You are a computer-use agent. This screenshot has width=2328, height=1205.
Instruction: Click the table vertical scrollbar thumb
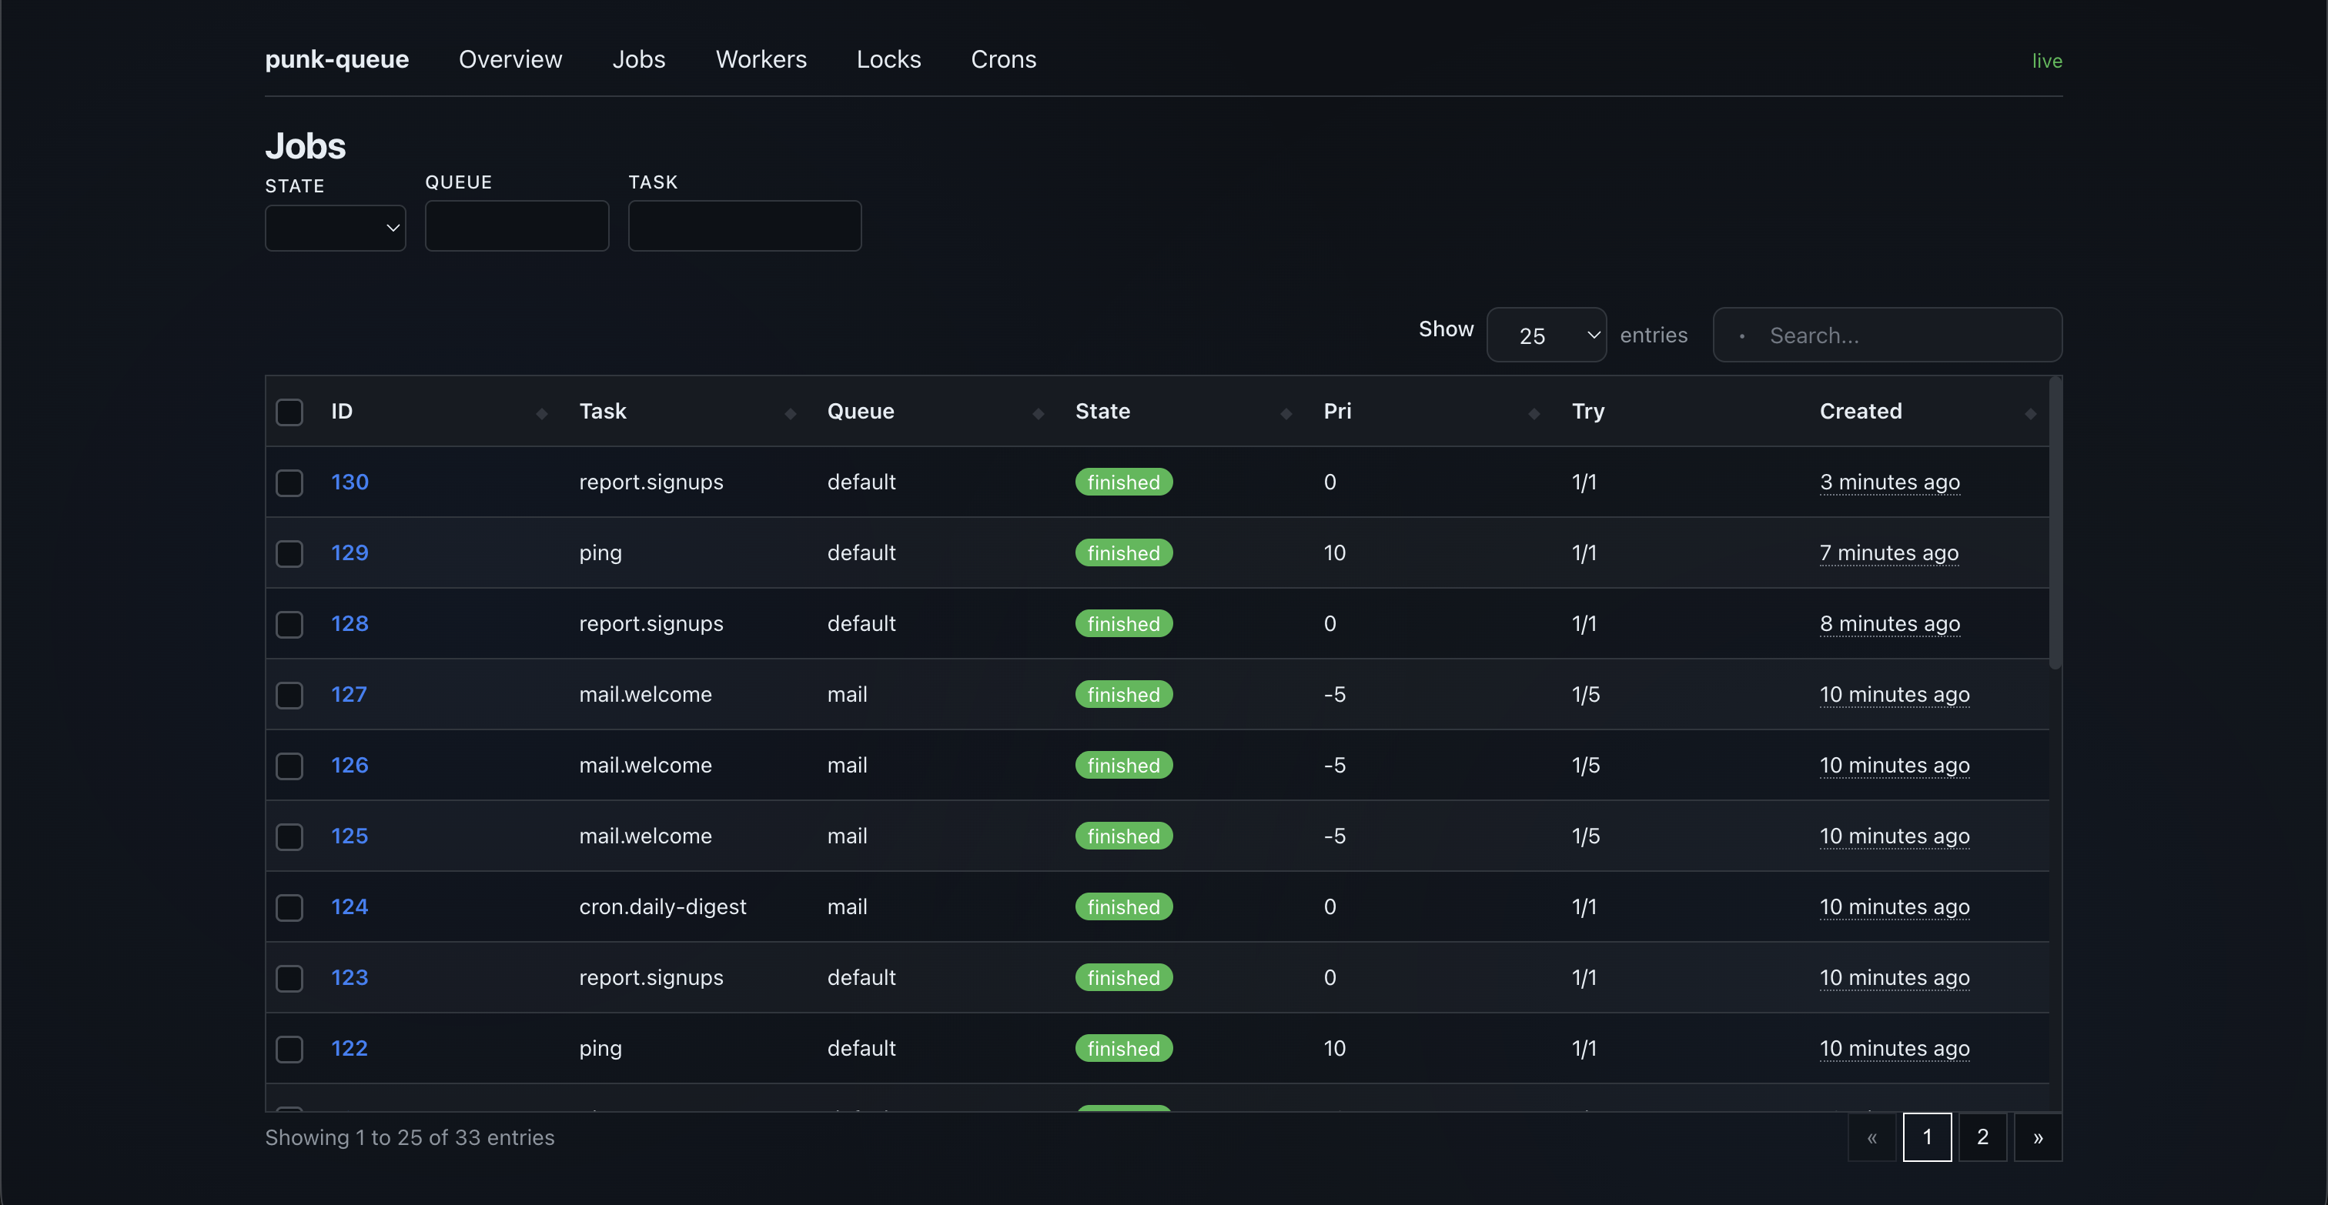[2055, 524]
